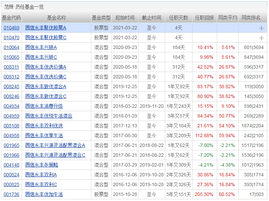This screenshot has height=201, width=269.
Task: Click the 任职回报 column header
Action: [x=205, y=18]
